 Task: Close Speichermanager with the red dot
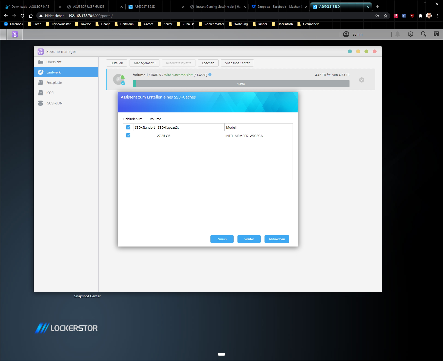coord(374,52)
